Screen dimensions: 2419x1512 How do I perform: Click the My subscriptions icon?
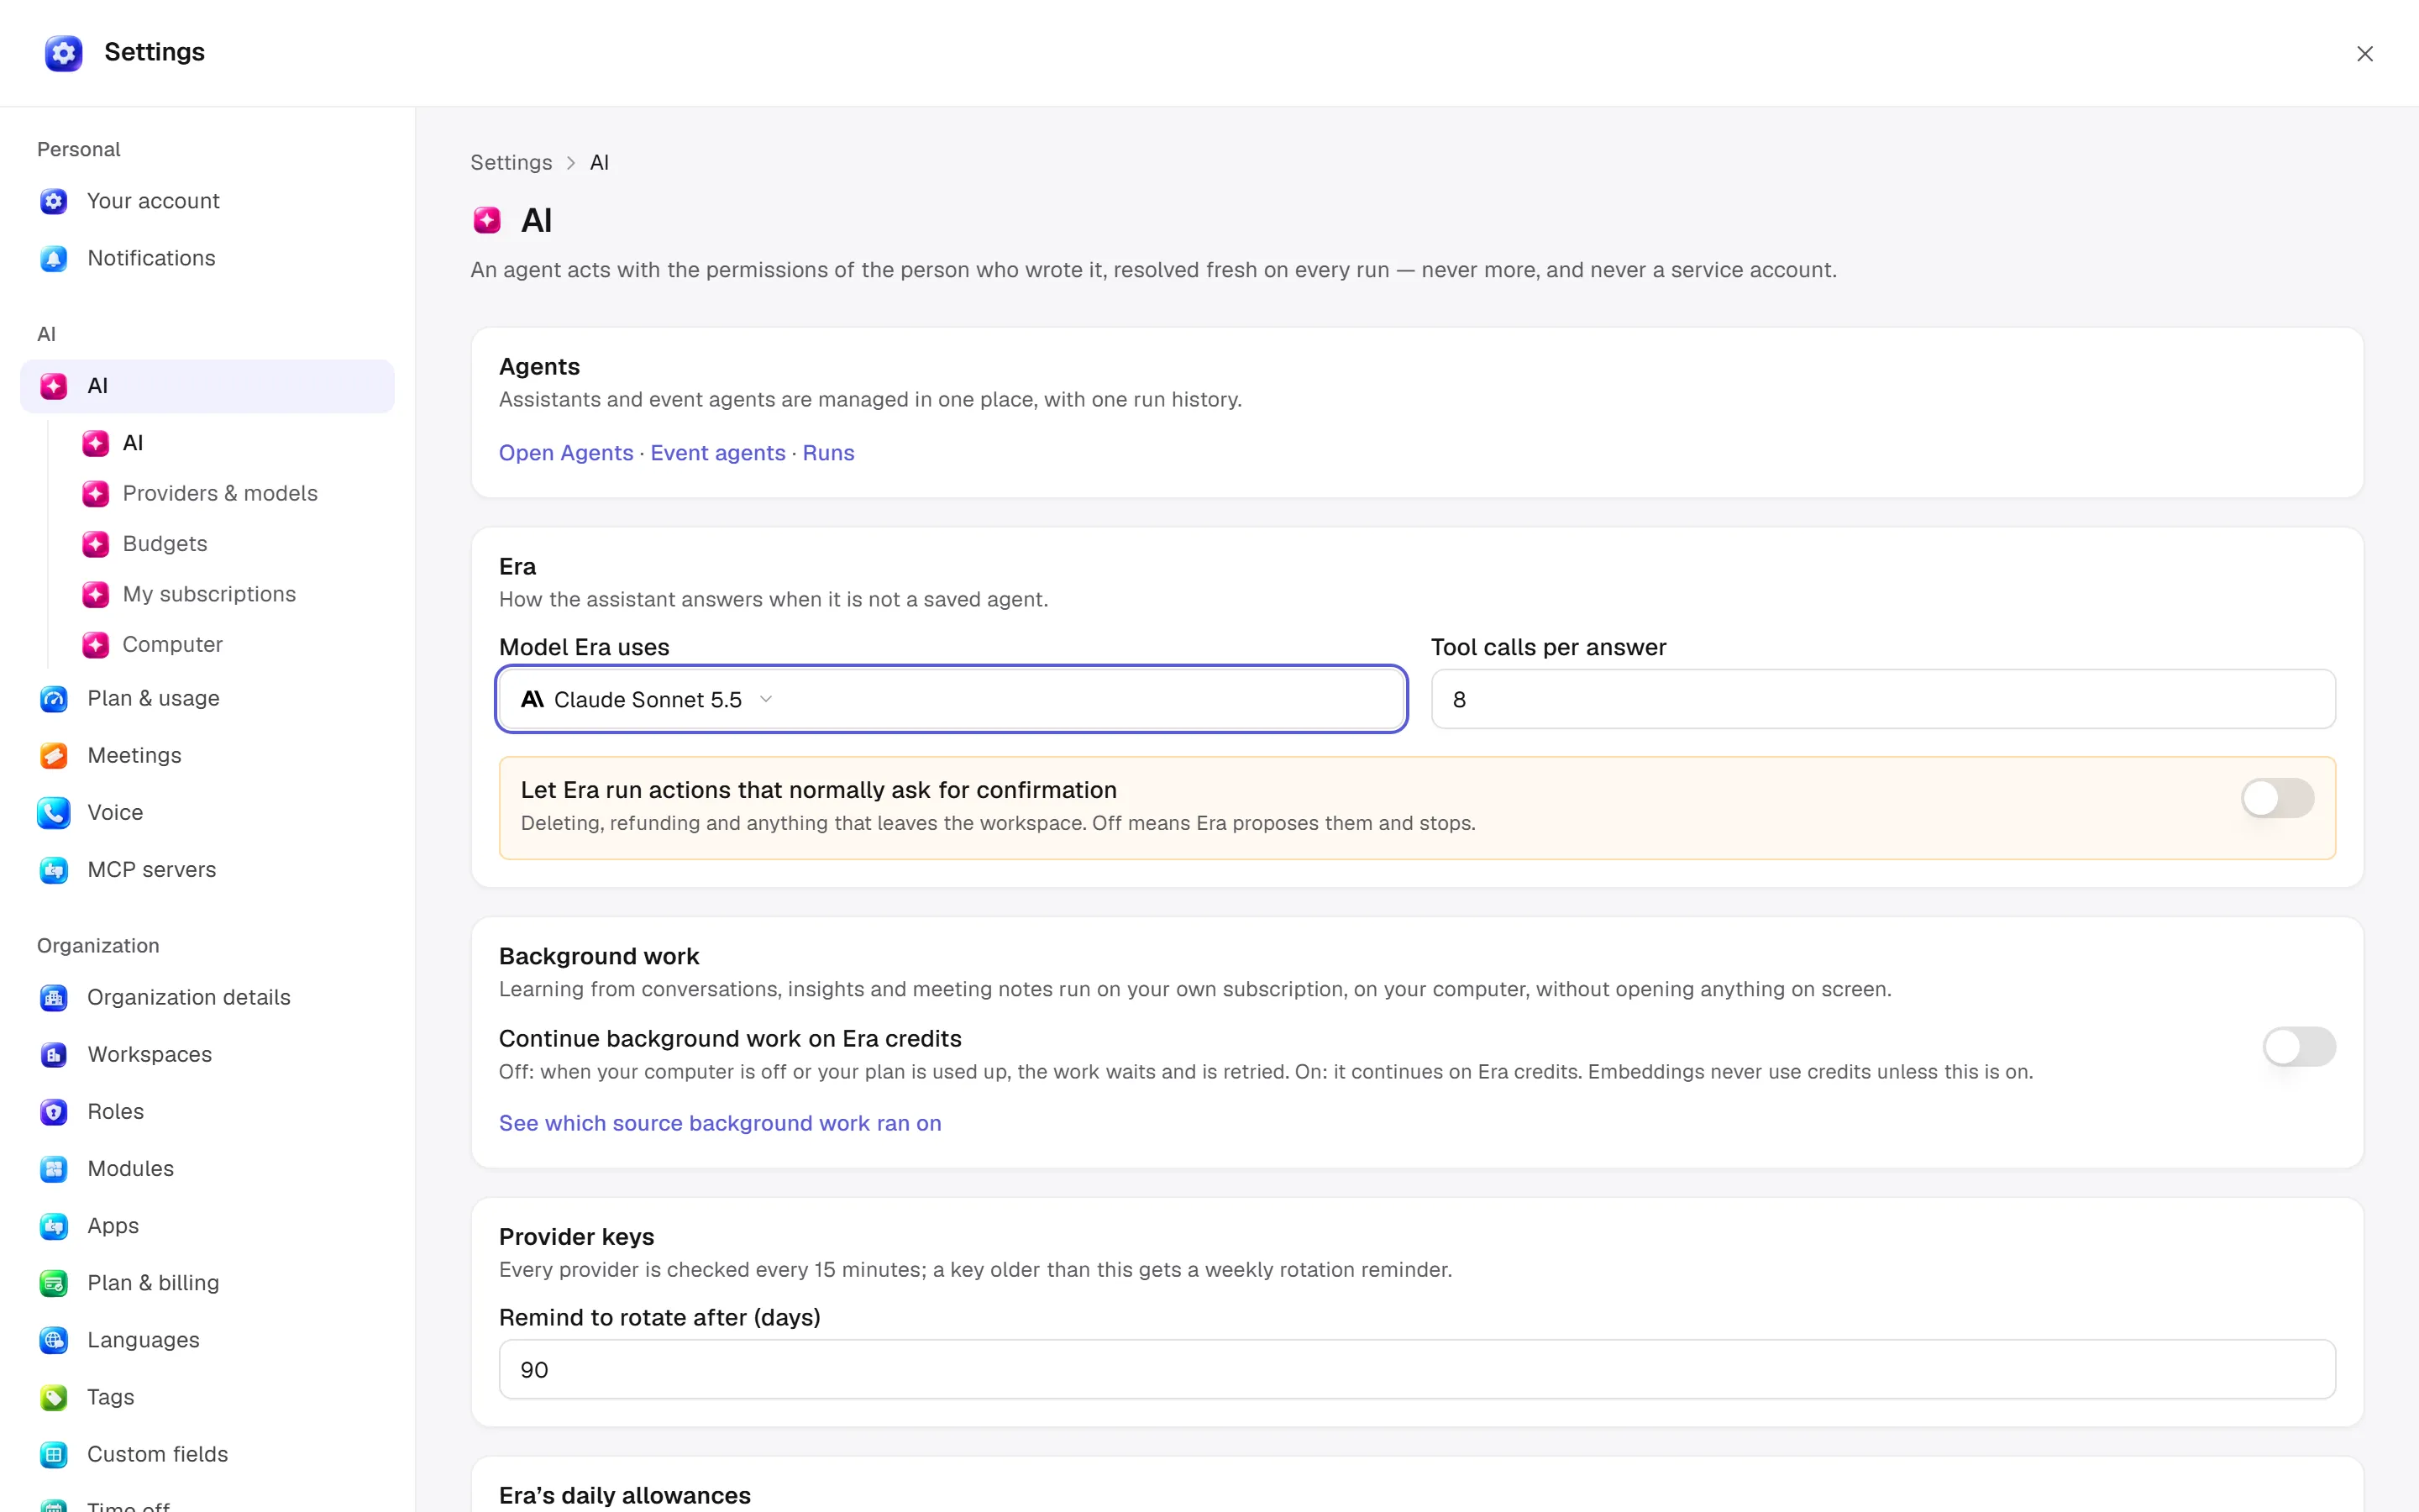tap(96, 594)
